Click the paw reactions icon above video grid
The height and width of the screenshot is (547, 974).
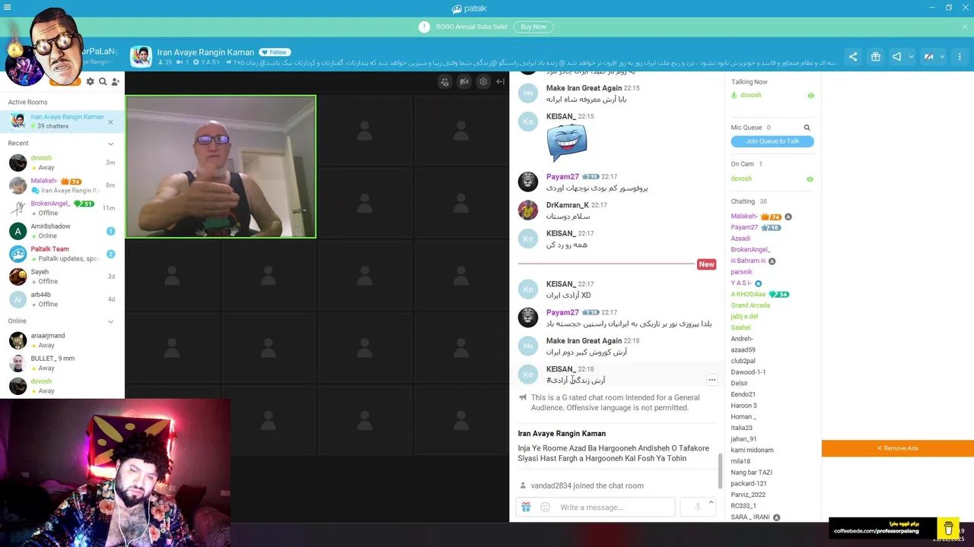tap(445, 82)
